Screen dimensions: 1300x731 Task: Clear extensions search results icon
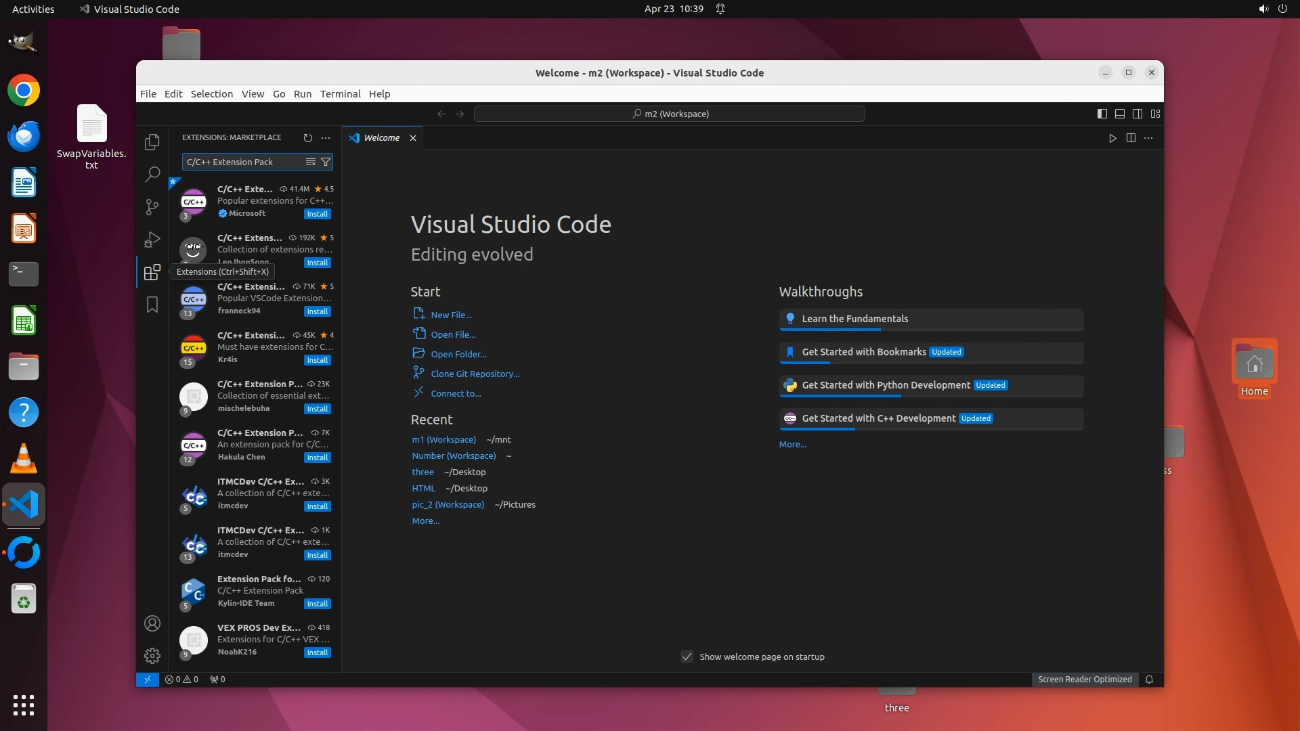(311, 162)
